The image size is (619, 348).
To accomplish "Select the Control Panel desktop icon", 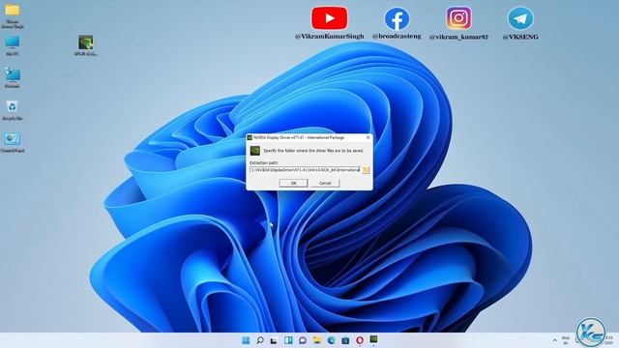I will click(x=13, y=142).
